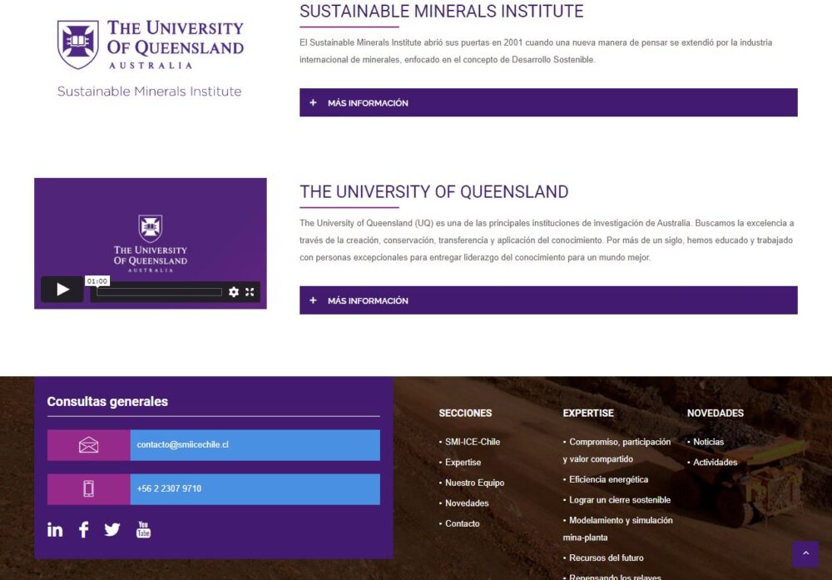Open the Twitter social icon
Viewport: 832px width, 580px height.
point(112,530)
